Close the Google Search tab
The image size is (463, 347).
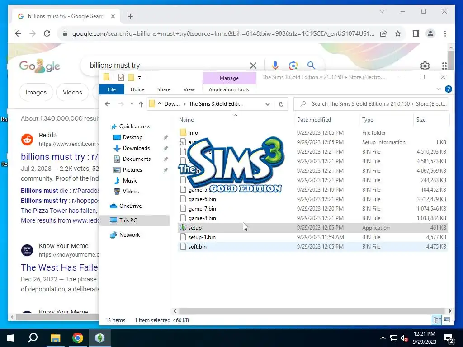113,16
